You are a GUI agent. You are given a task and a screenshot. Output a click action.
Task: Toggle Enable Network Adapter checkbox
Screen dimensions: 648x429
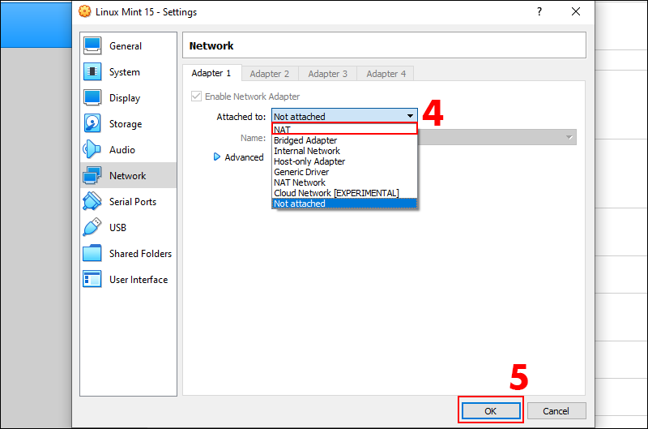tap(196, 97)
